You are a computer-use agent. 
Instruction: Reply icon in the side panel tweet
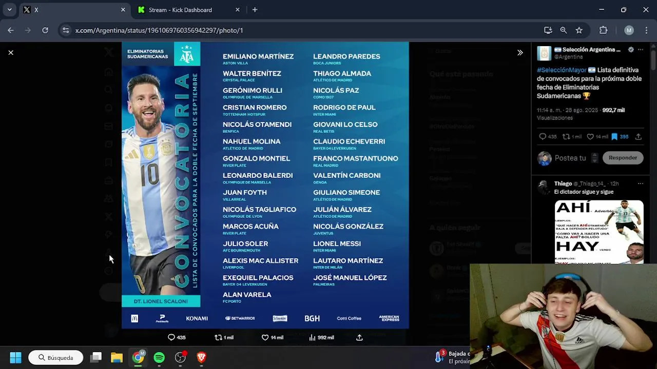click(x=543, y=137)
